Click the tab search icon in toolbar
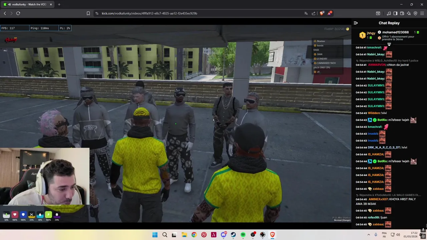Screen dimensions: 427x240 (378, 13)
